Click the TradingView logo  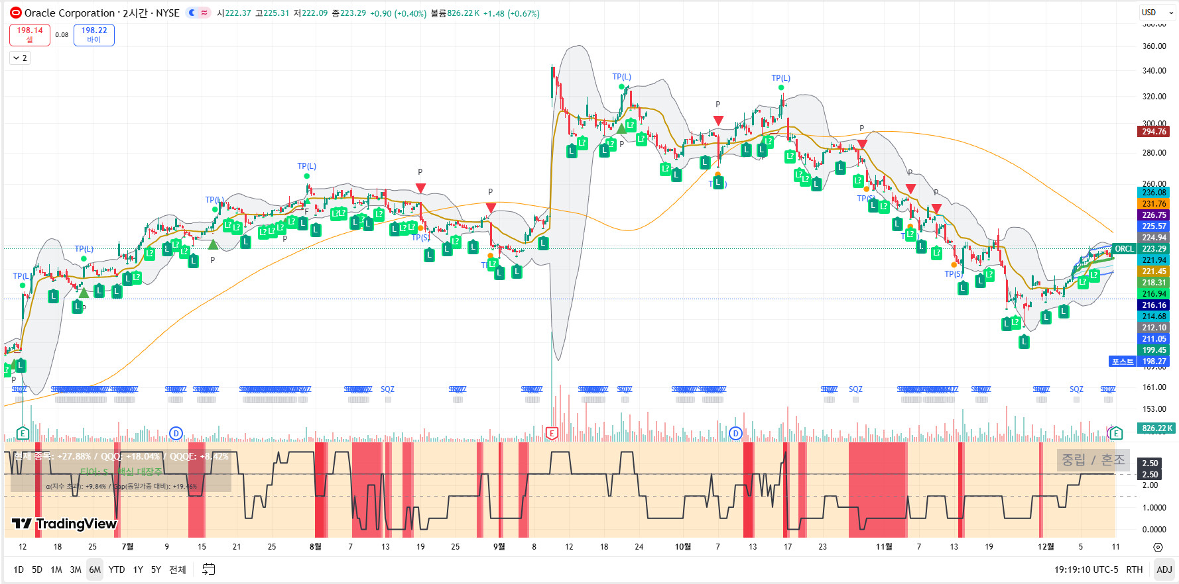64,524
